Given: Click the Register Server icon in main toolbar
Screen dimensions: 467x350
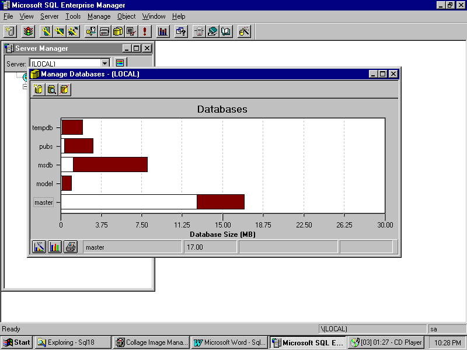Looking at the screenshot, I should point(11,32).
